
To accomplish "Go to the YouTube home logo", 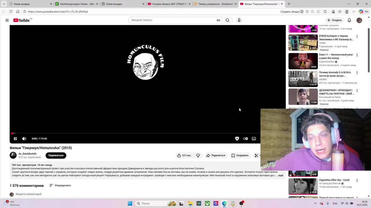I will [21, 20].
